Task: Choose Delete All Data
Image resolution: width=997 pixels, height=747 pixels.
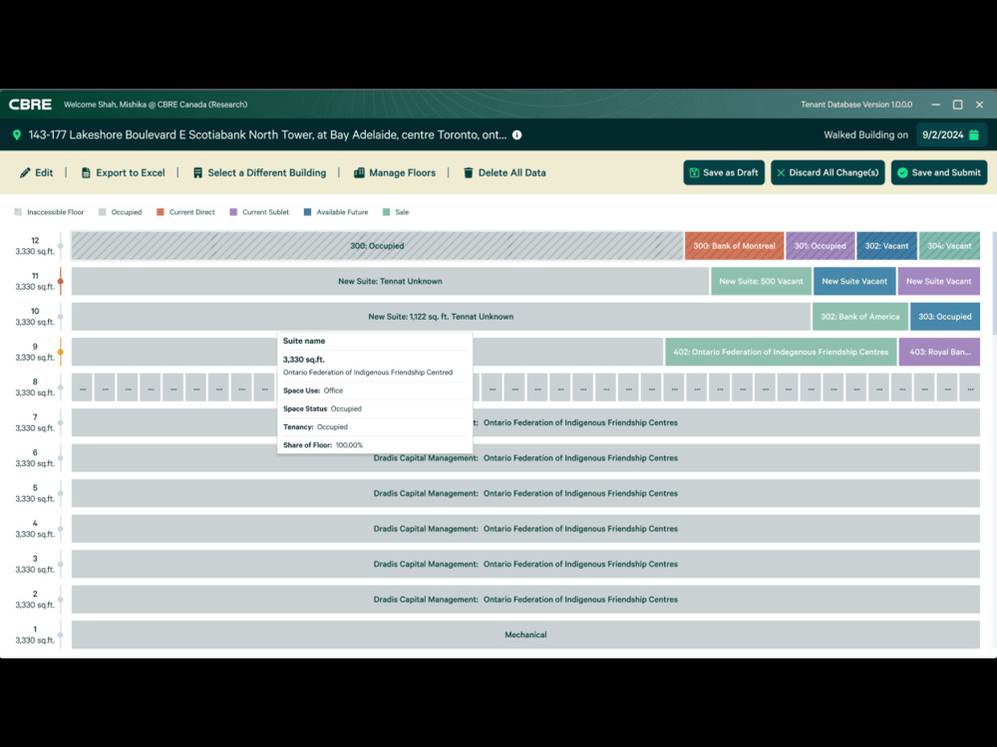Action: point(504,172)
